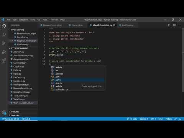Select ListDemo.py under Open Editors
Image resolution: width=184 pixels, height=138 pixels.
(x=23, y=44)
